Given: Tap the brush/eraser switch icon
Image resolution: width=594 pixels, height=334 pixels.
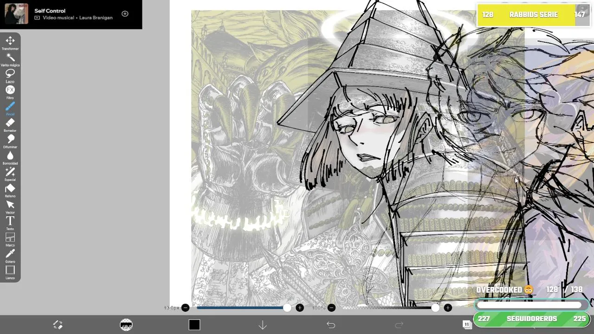Looking at the screenshot, I should 58,325.
